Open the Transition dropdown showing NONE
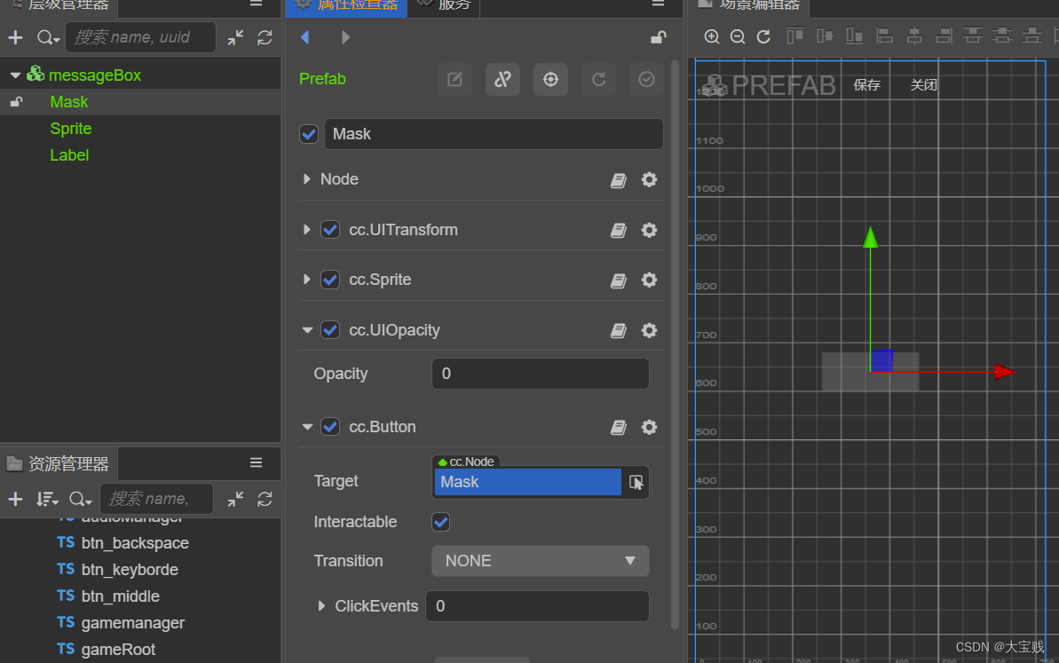 [x=540, y=561]
